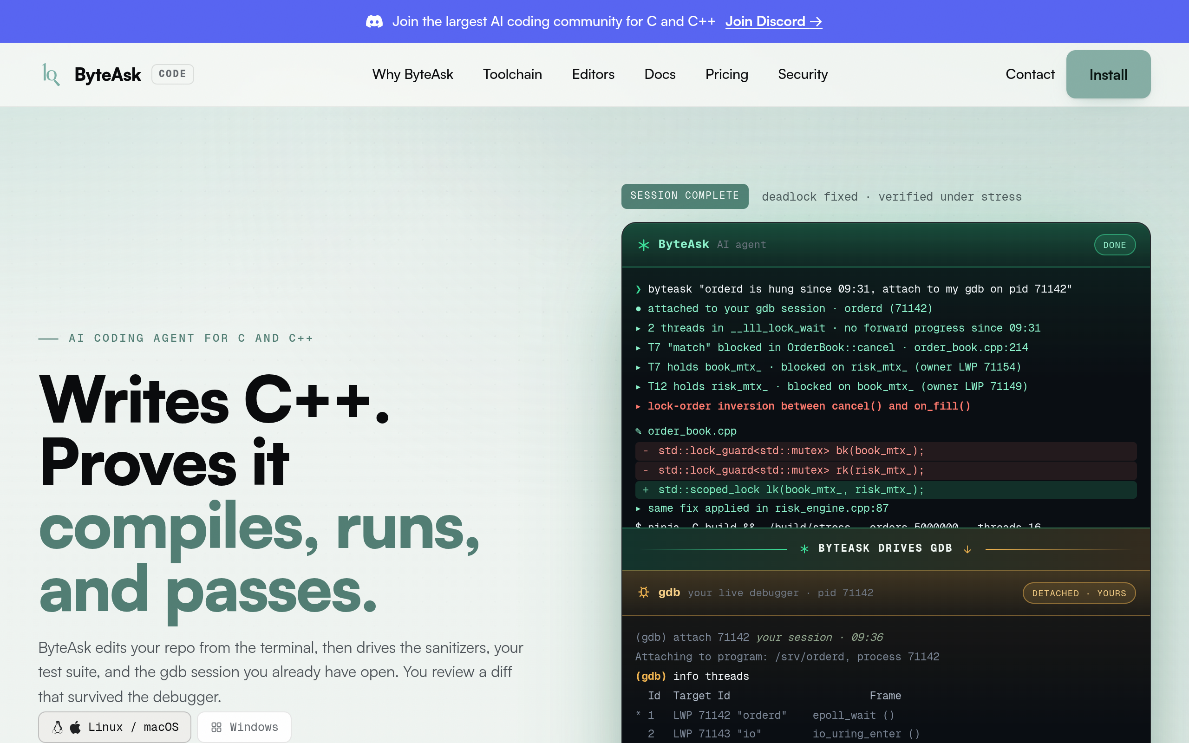The height and width of the screenshot is (743, 1189).
Task: Select the Linux / macOS install tab
Action: point(114,727)
